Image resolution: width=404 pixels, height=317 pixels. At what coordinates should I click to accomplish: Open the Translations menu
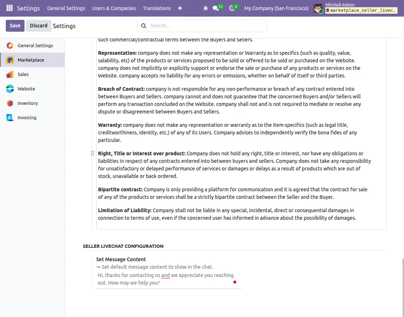pyautogui.click(x=157, y=8)
